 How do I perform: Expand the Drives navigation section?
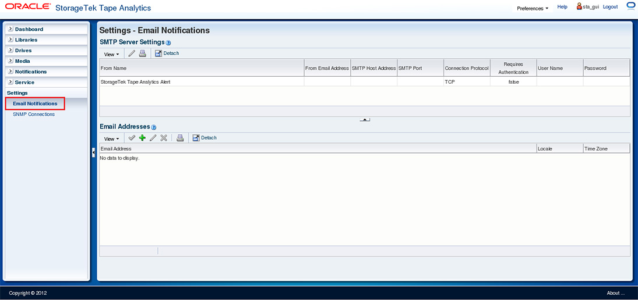click(10, 51)
